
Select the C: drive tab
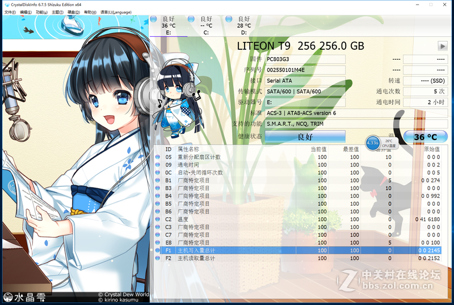tap(206, 26)
